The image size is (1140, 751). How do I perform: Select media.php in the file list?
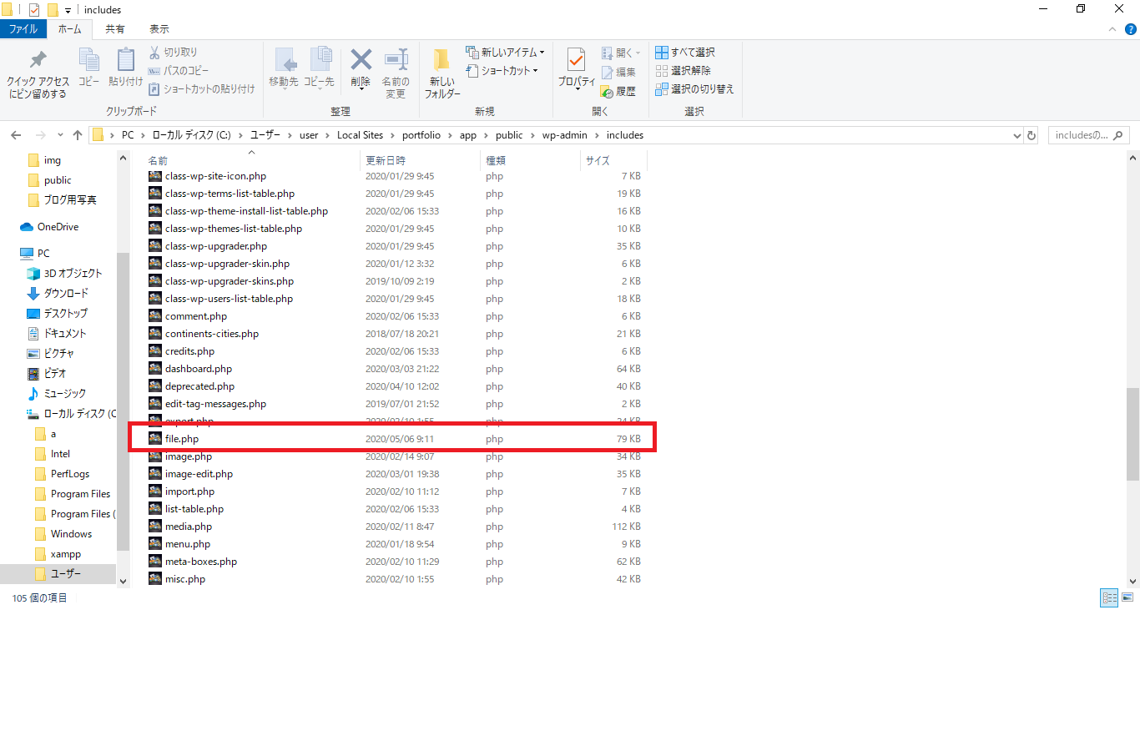pyautogui.click(x=189, y=527)
